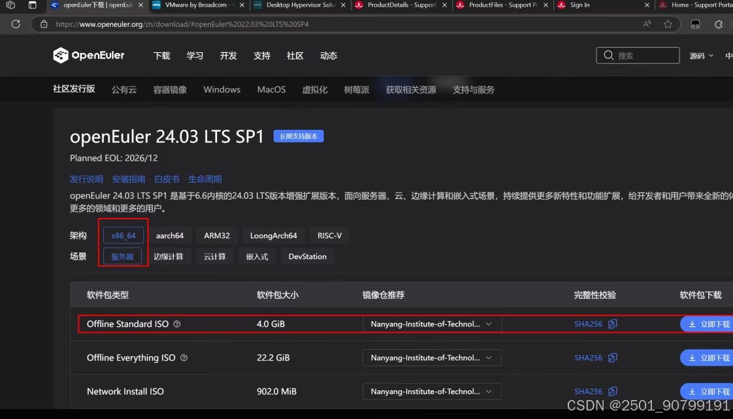Close the ProductFiles tab
This screenshot has width=733, height=419.
click(546, 5)
